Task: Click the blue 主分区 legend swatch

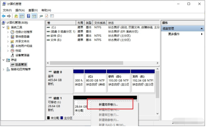Action: (62, 118)
